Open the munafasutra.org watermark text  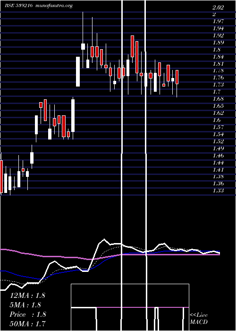54,6
